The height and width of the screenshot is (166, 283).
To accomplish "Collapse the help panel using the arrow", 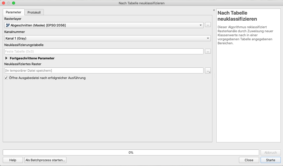I will click(214, 10).
